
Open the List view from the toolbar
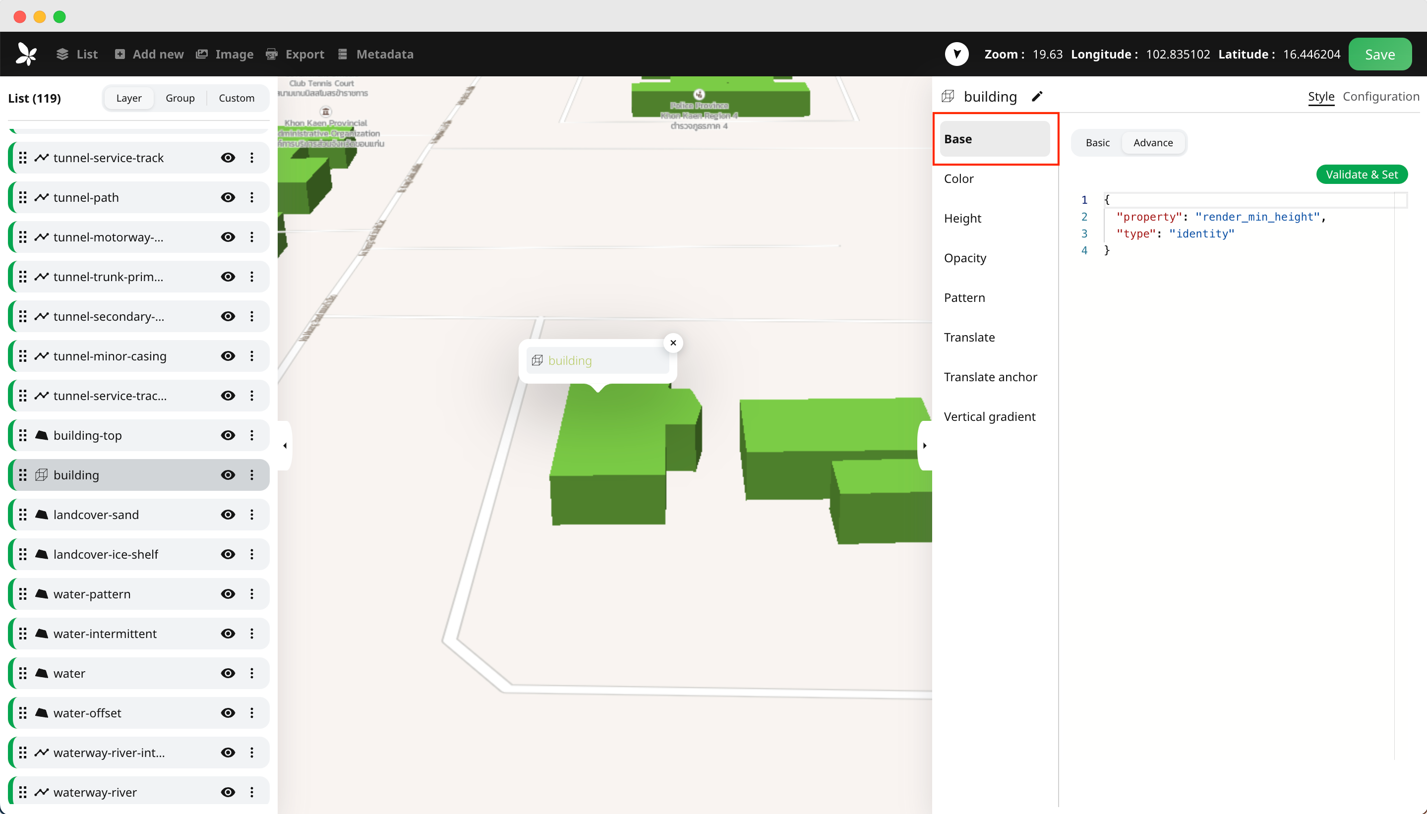77,54
